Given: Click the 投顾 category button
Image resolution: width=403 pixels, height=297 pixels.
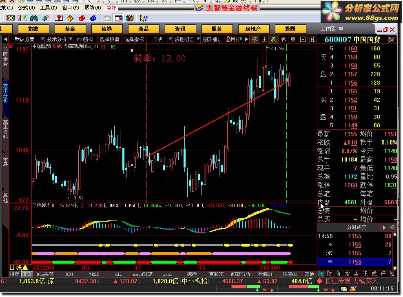Looking at the screenshot, I should click(290, 29).
